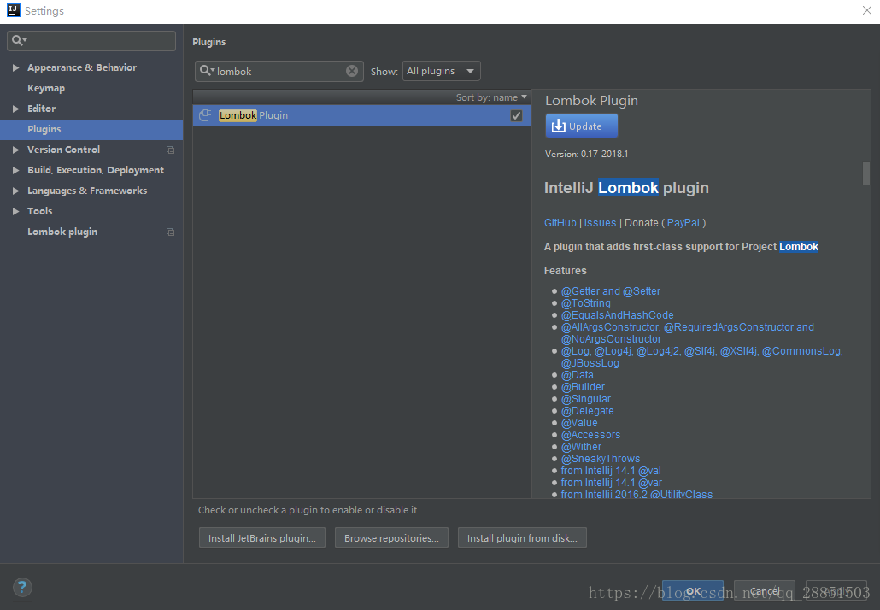Viewport: 880px width, 610px height.
Task: Click Install plugin from disk... button
Action: 522,537
